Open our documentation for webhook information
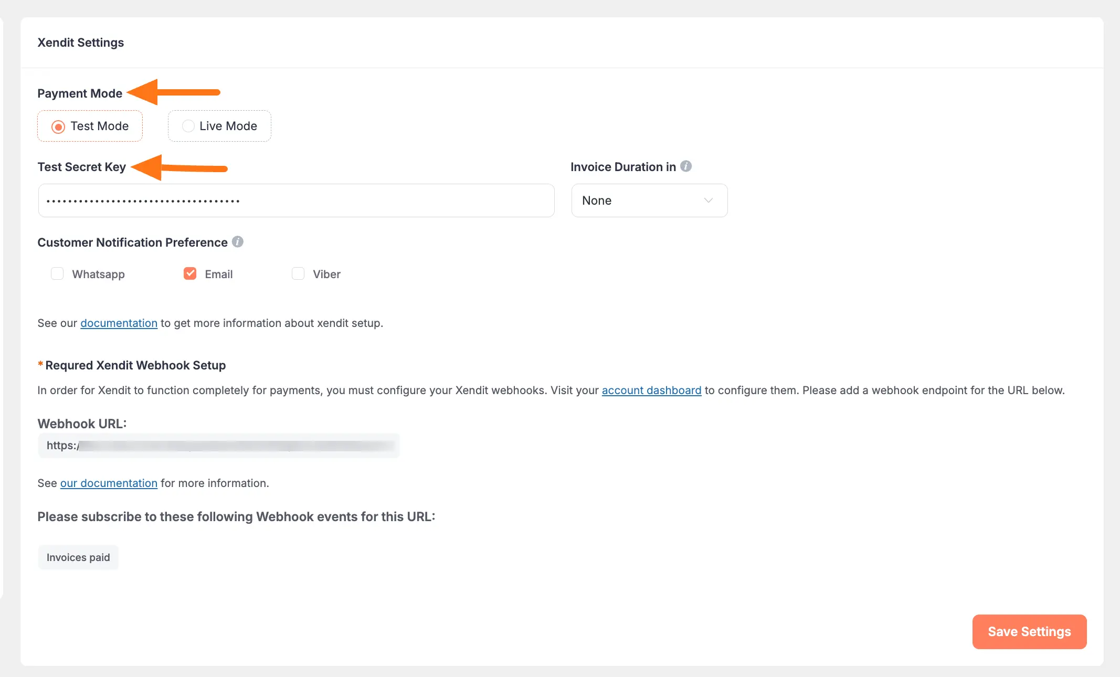Screen dimensions: 1120x677 109,483
